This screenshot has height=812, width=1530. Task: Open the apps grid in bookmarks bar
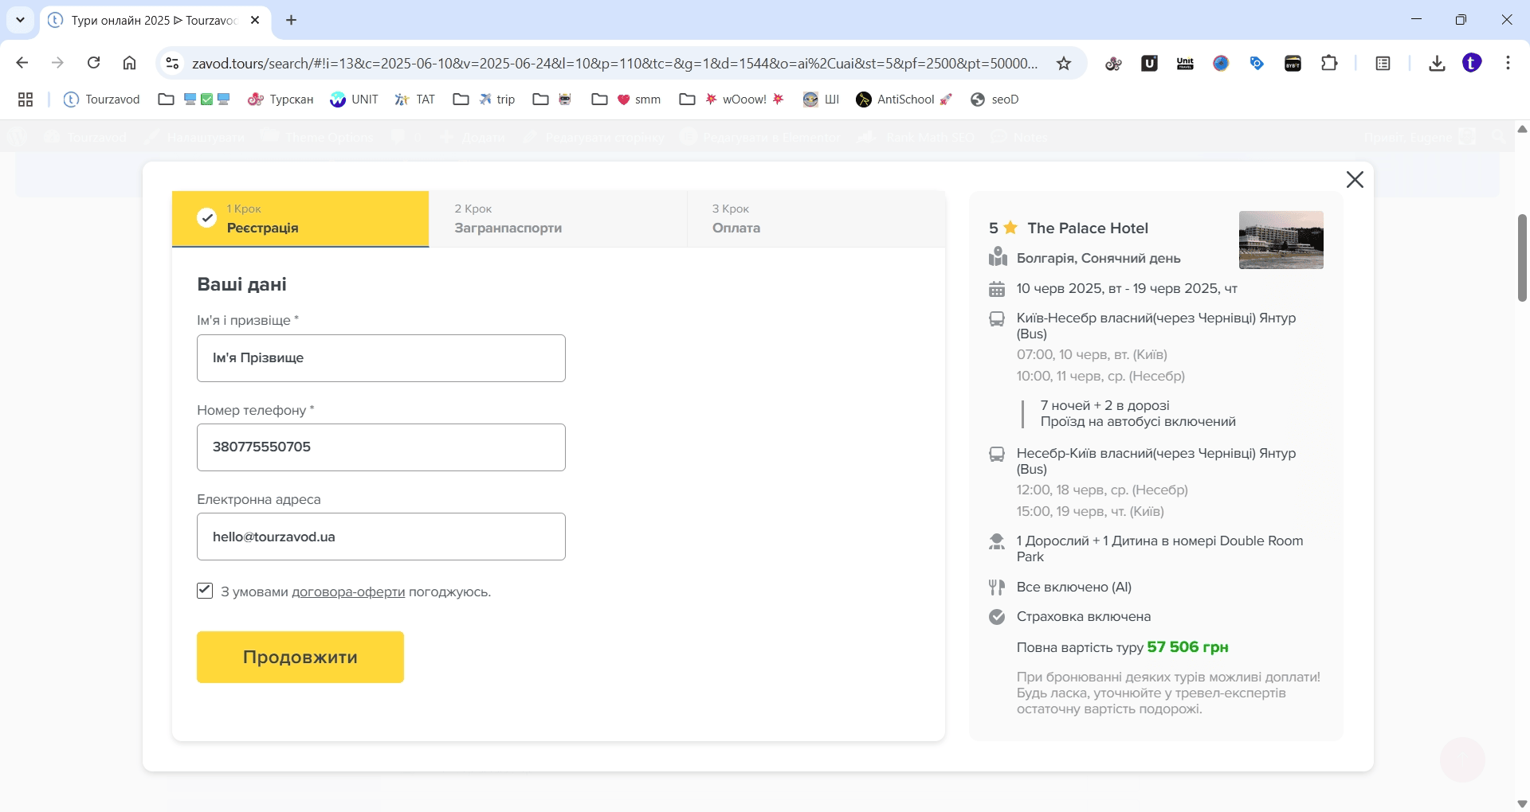pyautogui.click(x=25, y=100)
